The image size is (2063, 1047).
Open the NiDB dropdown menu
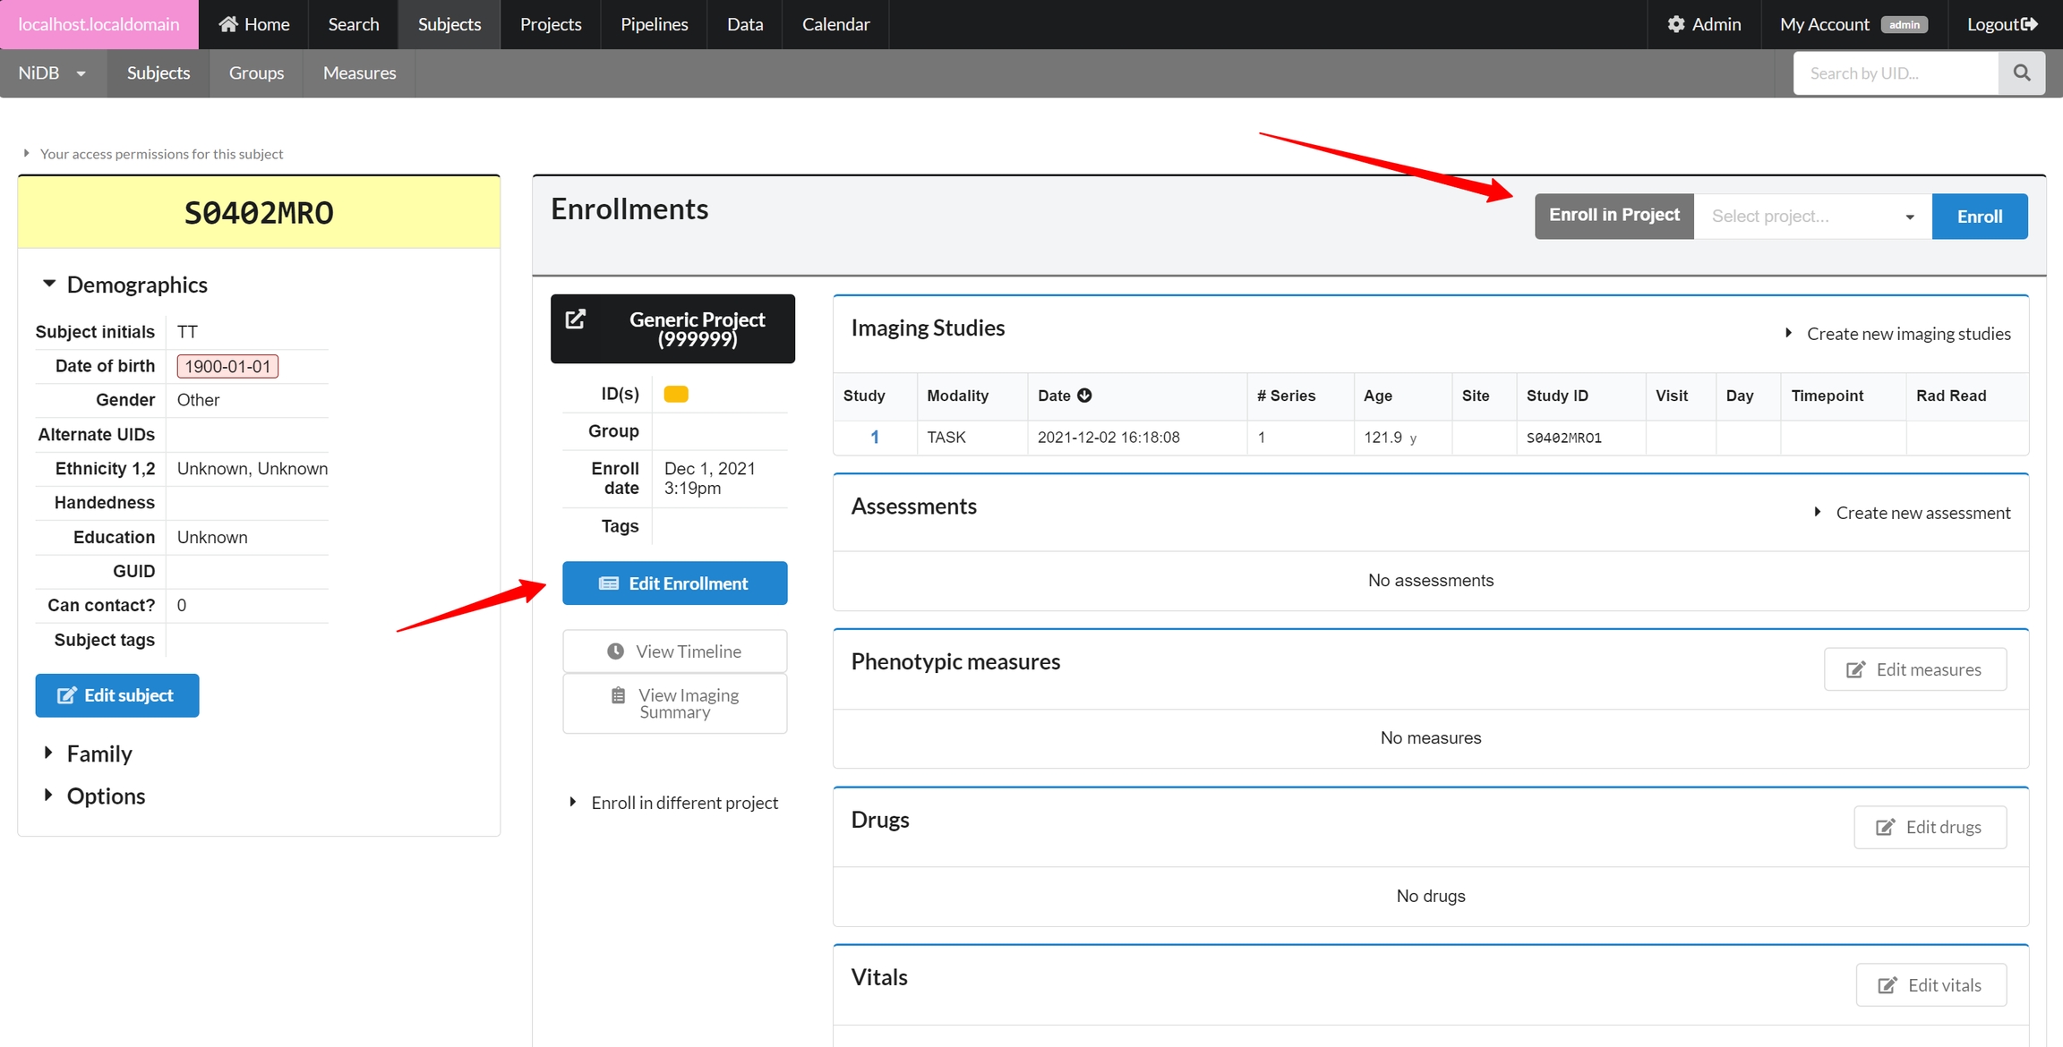(52, 72)
